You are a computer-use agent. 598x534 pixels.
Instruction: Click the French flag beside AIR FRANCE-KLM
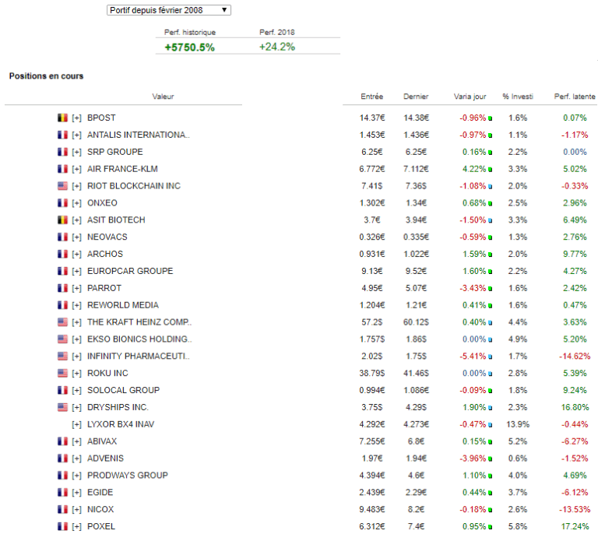tap(63, 169)
